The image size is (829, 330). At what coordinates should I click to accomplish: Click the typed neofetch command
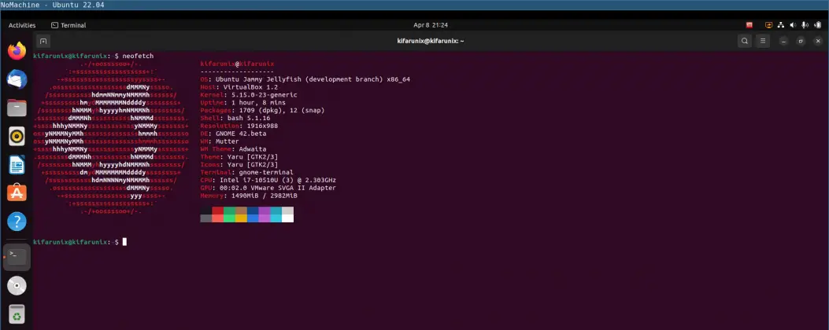138,56
